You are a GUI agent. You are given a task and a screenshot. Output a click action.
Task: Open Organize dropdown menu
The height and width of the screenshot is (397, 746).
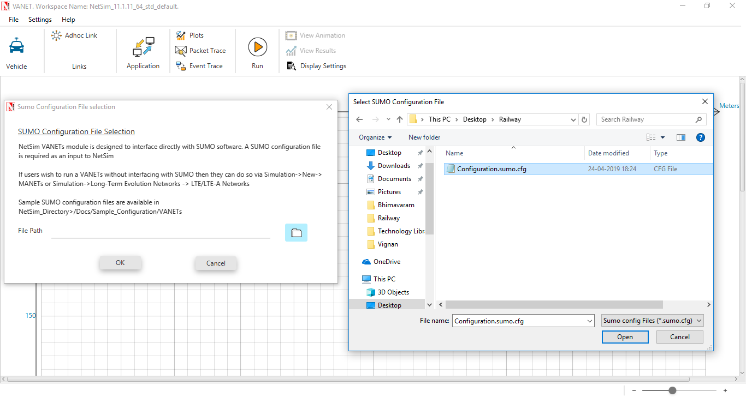(x=375, y=137)
